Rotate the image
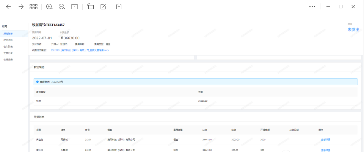Image resolution: width=364 pixels, height=152 pixels. (90, 6)
